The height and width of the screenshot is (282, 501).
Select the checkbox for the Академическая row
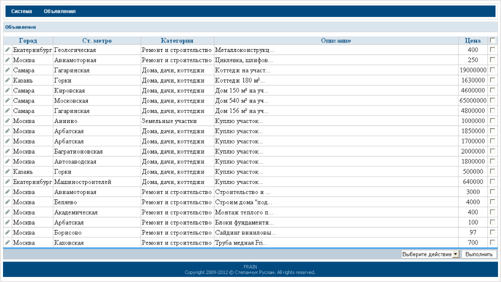pos(492,212)
